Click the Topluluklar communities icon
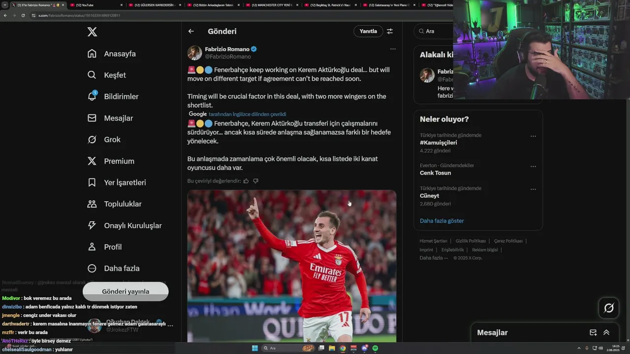 point(92,204)
